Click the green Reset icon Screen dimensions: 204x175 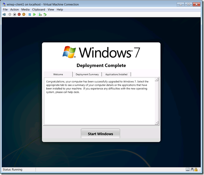[34, 15]
